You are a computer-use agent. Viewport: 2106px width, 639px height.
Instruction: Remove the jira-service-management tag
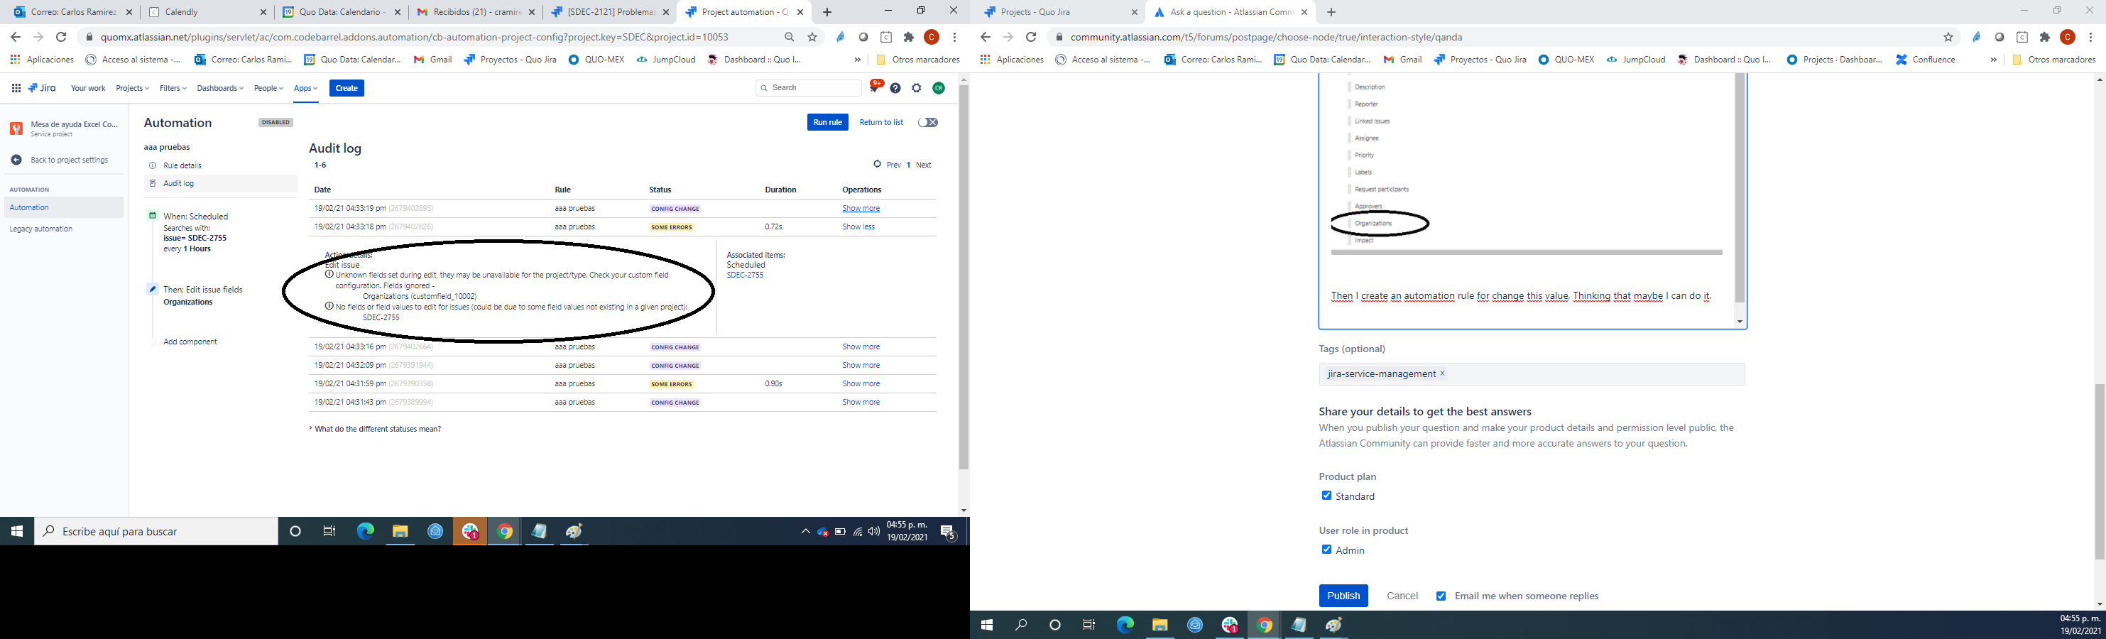tap(1442, 373)
